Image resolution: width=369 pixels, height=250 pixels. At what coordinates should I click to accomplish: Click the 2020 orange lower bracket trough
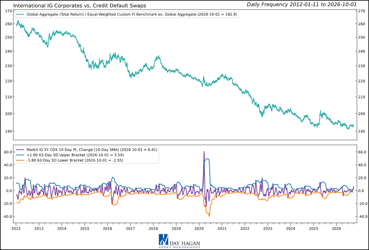coord(209,216)
